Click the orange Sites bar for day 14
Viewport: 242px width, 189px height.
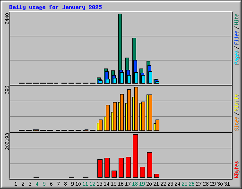(108, 118)
